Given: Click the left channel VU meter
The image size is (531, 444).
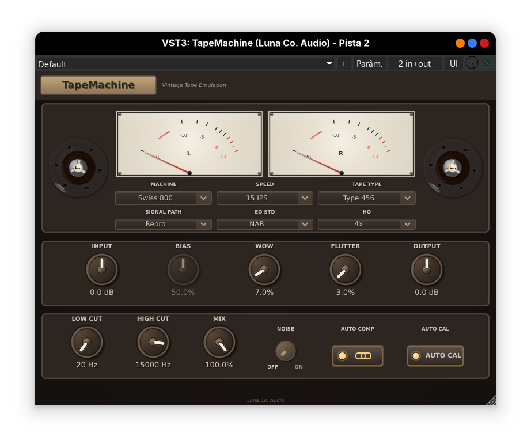Looking at the screenshot, I should pyautogui.click(x=189, y=143).
